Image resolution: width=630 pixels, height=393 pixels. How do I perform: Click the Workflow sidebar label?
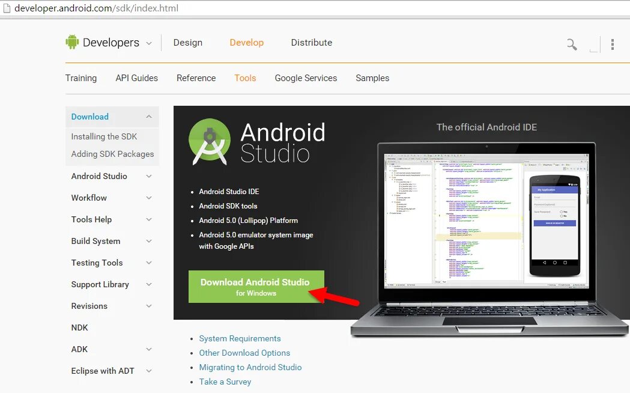click(x=89, y=198)
